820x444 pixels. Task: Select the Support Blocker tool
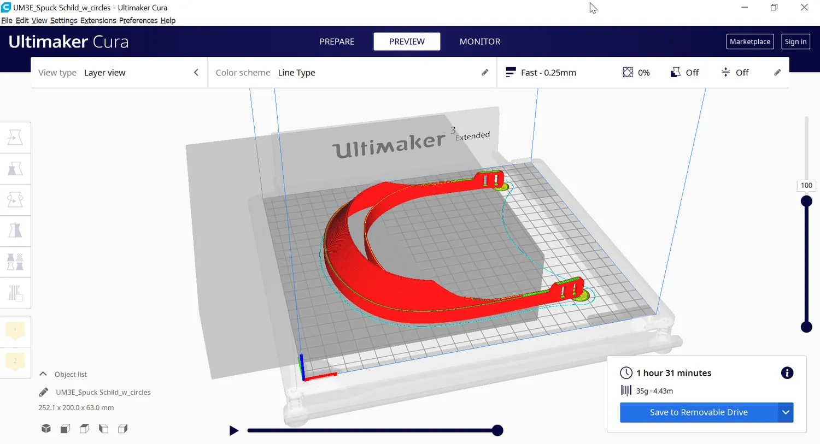tap(15, 293)
